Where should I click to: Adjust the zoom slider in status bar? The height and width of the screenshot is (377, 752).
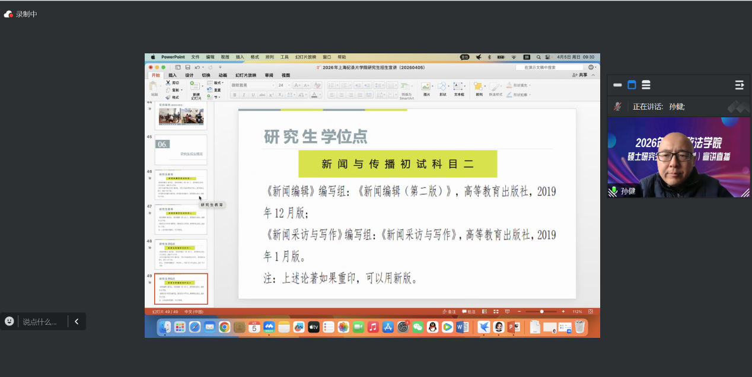(x=541, y=311)
